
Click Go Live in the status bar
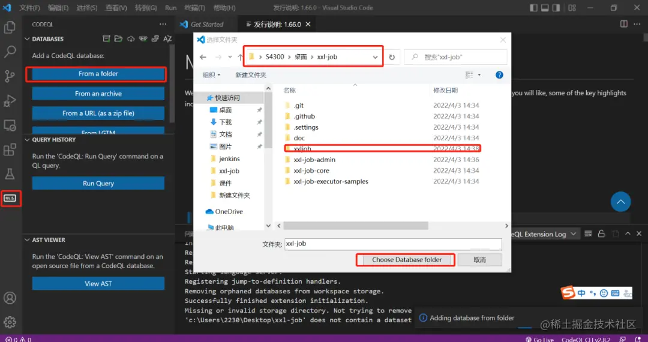(540, 339)
